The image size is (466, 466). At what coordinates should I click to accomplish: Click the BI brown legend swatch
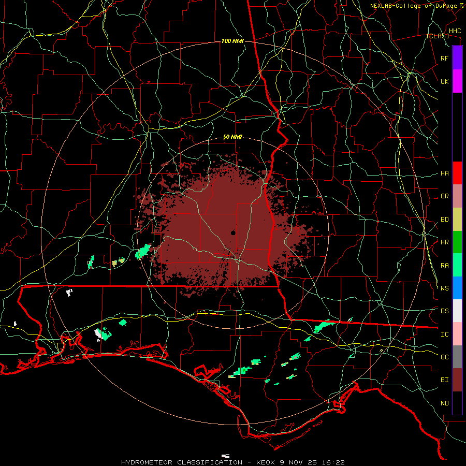click(457, 380)
